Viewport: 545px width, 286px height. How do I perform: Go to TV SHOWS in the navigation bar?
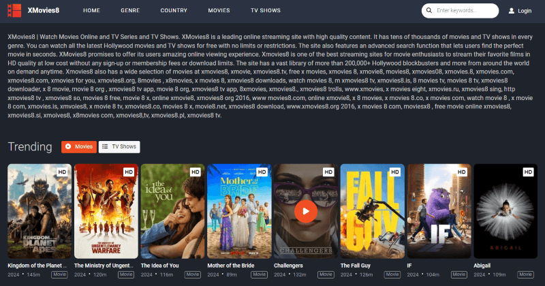pyautogui.click(x=266, y=10)
